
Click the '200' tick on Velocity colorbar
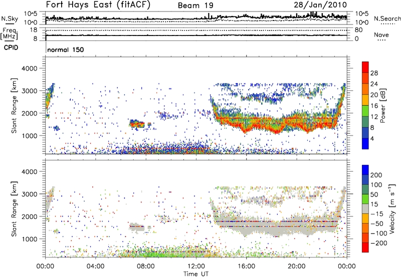[376, 175]
